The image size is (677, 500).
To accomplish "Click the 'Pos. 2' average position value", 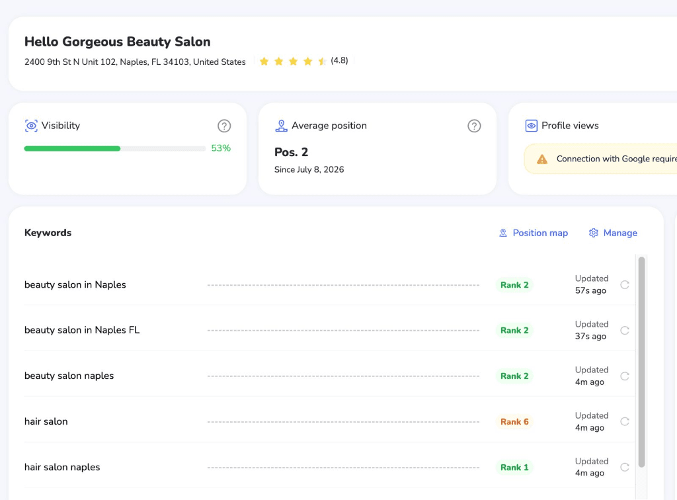I will [x=291, y=152].
